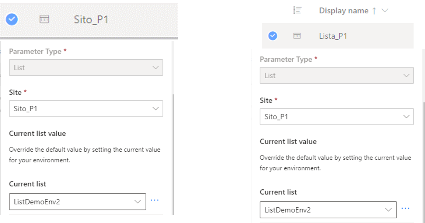Image resolution: width=425 pixels, height=223 pixels.
Task: Select the Sito_P1 environment variable name
Action: 91,20
